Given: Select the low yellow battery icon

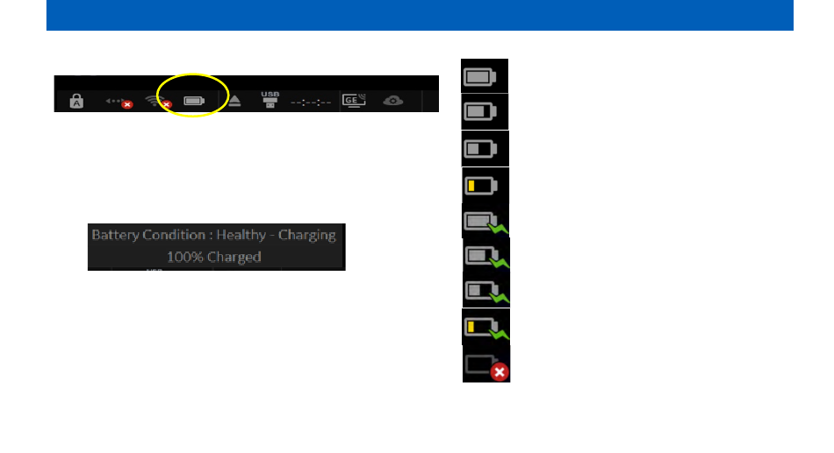Looking at the screenshot, I should point(485,186).
